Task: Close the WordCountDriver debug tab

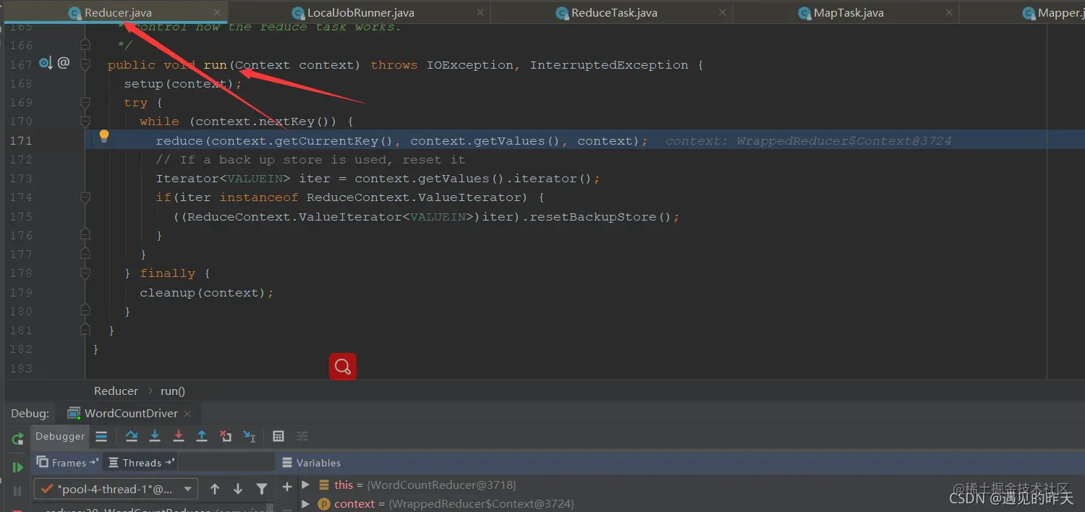Action: pos(187,414)
